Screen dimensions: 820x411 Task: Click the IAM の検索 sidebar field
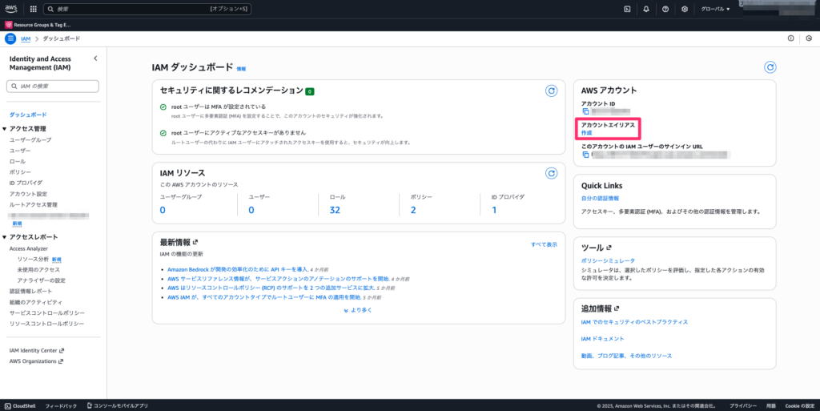tap(53, 86)
